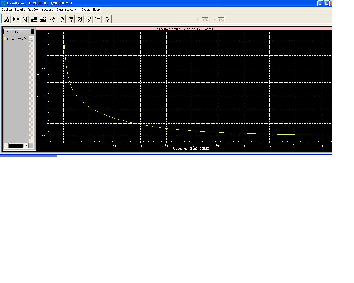Open the Tools menu
This screenshot has height=283, width=354.
[x=85, y=9]
